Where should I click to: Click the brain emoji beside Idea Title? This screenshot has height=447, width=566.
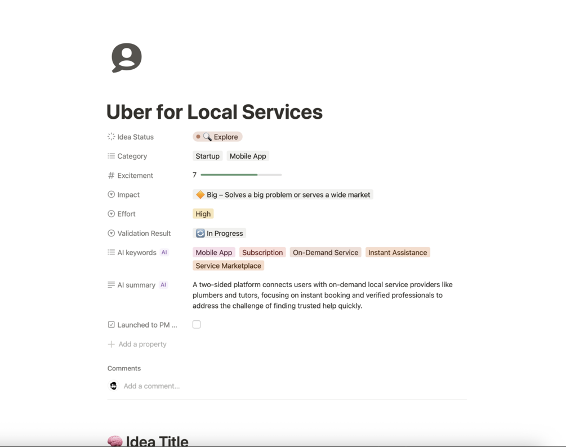tap(115, 441)
